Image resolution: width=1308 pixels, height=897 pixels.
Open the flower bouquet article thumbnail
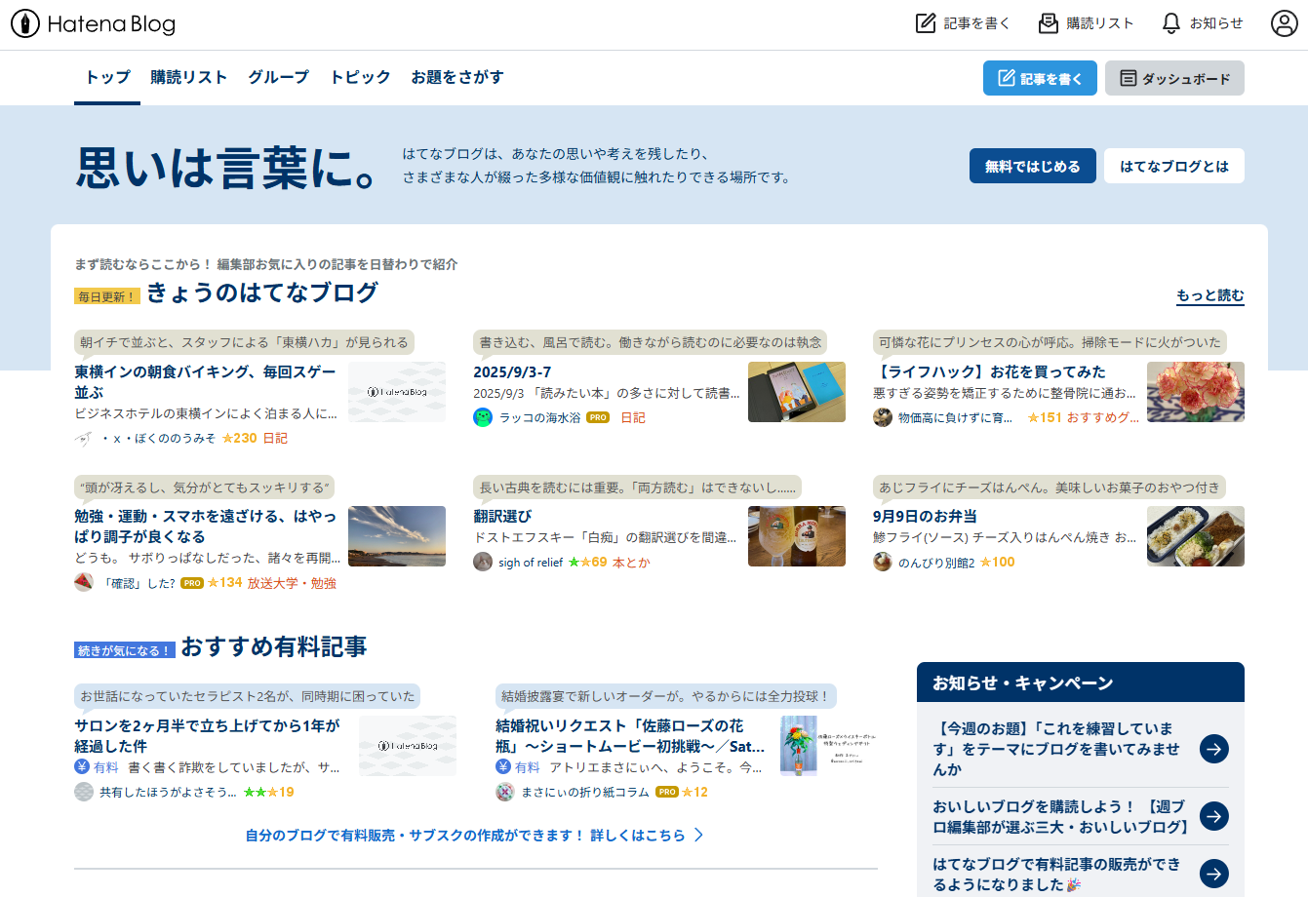[x=1195, y=392]
